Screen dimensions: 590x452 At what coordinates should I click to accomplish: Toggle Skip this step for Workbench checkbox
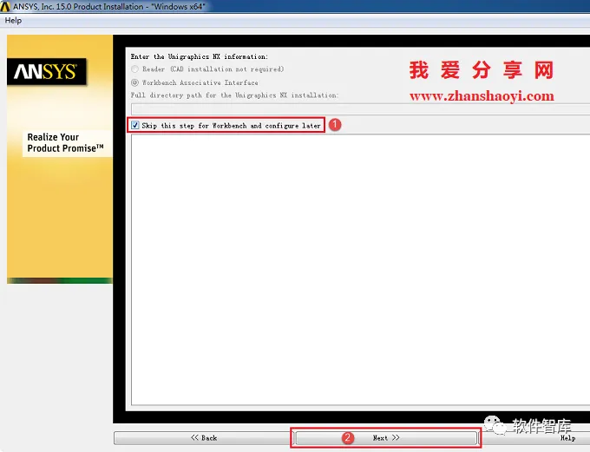pyautogui.click(x=135, y=125)
